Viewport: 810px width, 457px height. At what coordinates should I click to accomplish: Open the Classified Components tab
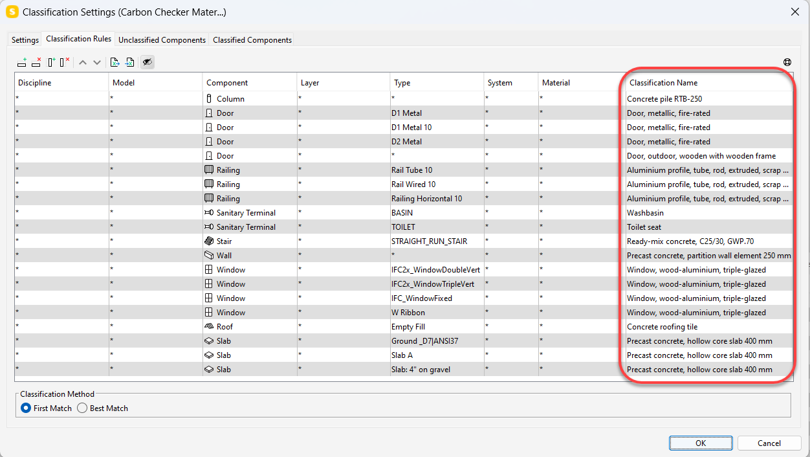[x=252, y=39]
